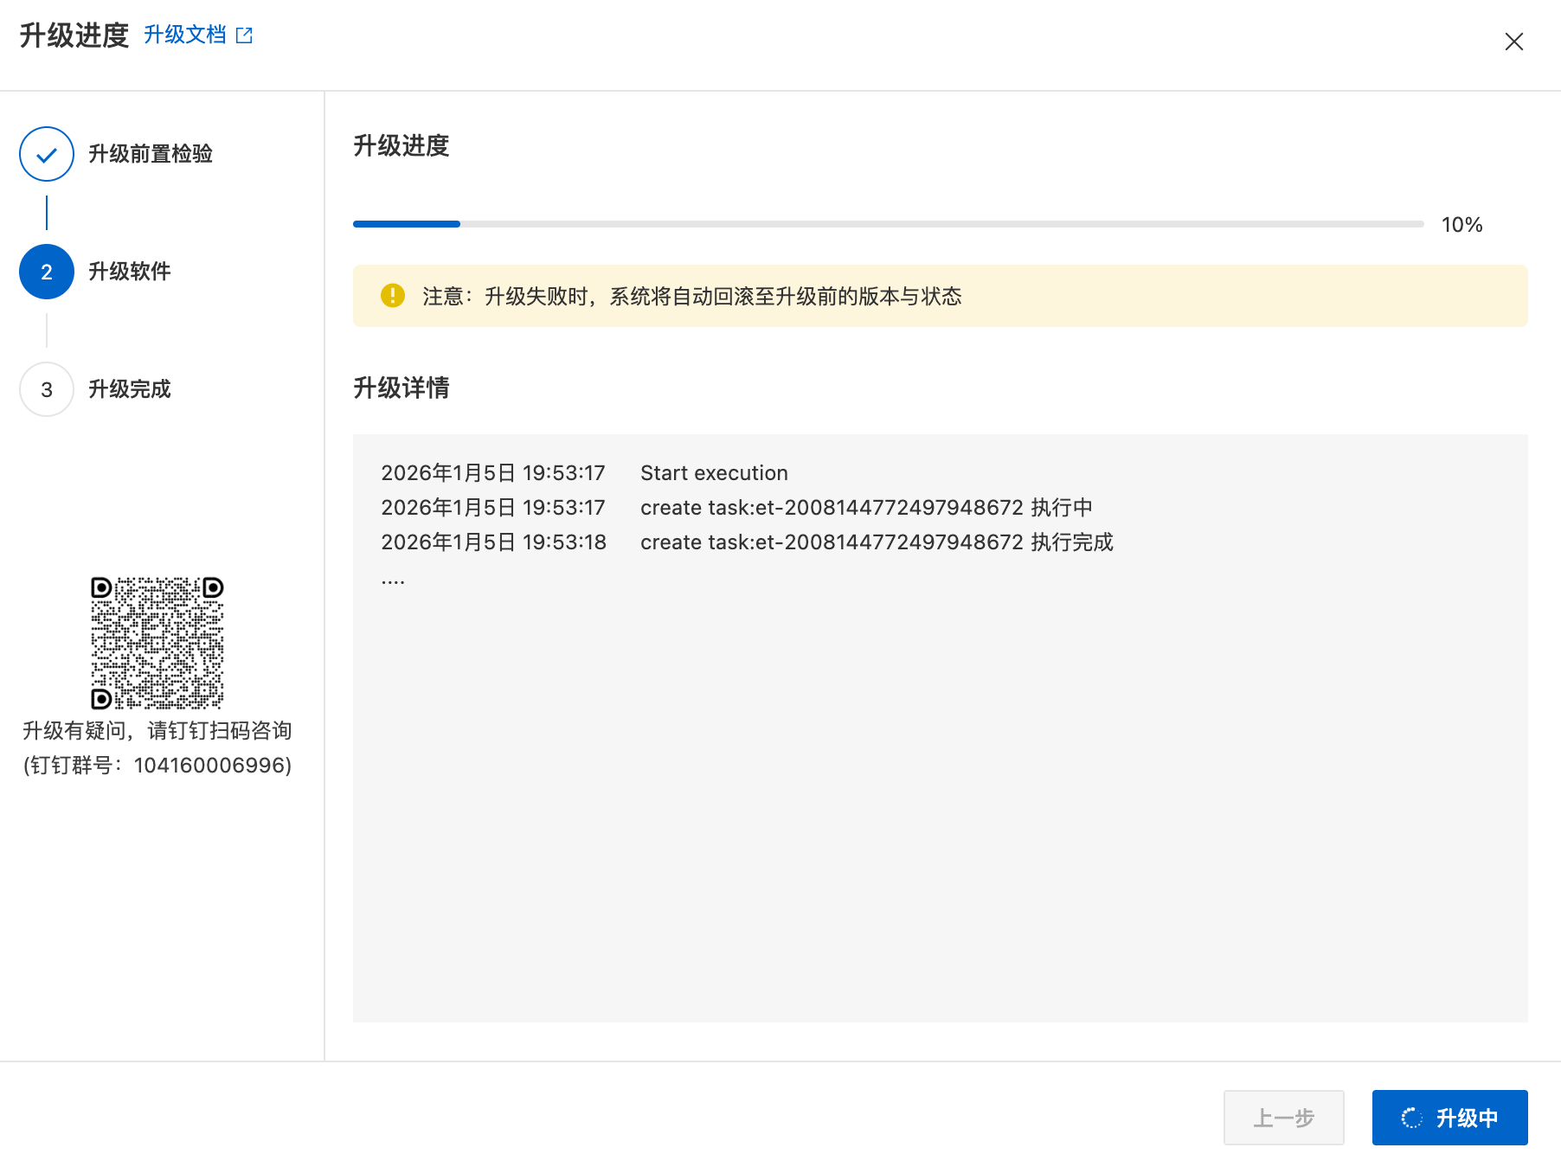
Task: Select step 升级完成
Action: pyautogui.click(x=130, y=389)
